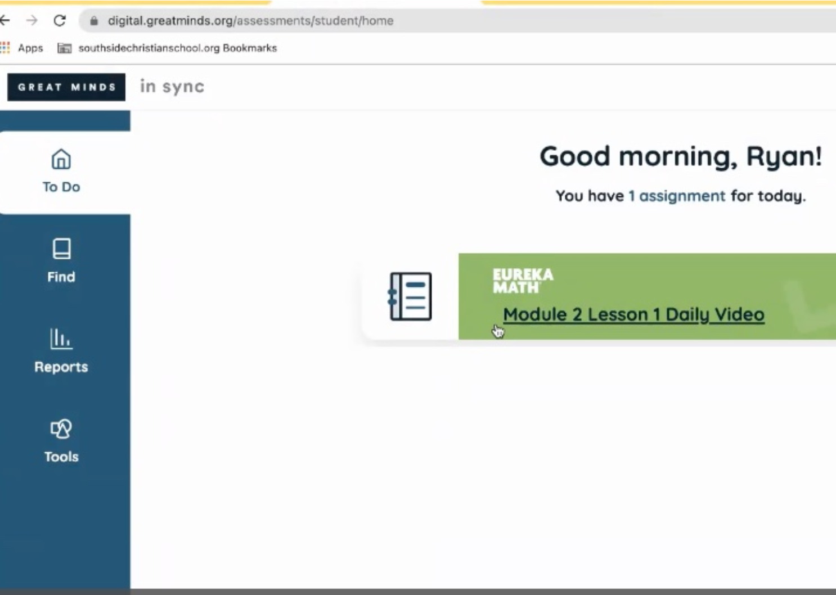Reload the page with the refresh icon
Viewport: 836px width, 595px height.
tap(60, 21)
